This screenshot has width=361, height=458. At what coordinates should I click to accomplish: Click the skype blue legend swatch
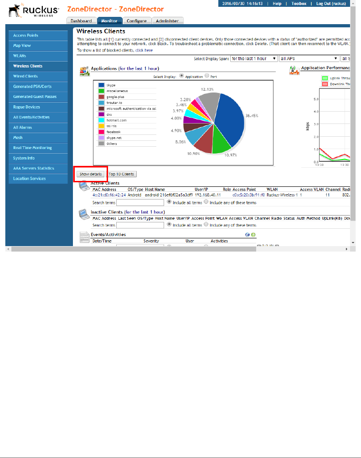coord(101,85)
